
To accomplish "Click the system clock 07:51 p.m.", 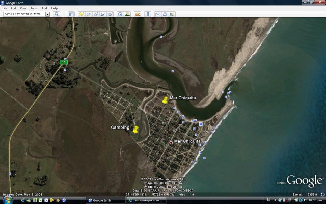I will [x=316, y=200].
